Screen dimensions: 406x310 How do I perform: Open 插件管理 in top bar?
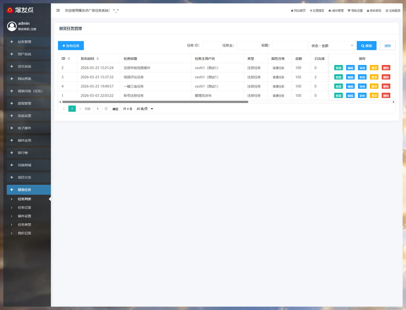pos(336,10)
